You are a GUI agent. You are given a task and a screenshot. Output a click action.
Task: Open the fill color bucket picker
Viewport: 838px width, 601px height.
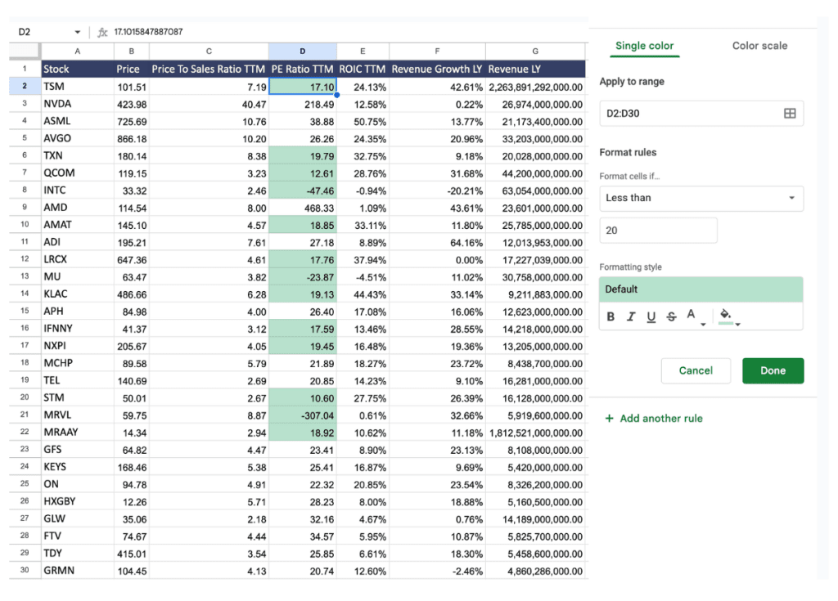(x=724, y=314)
